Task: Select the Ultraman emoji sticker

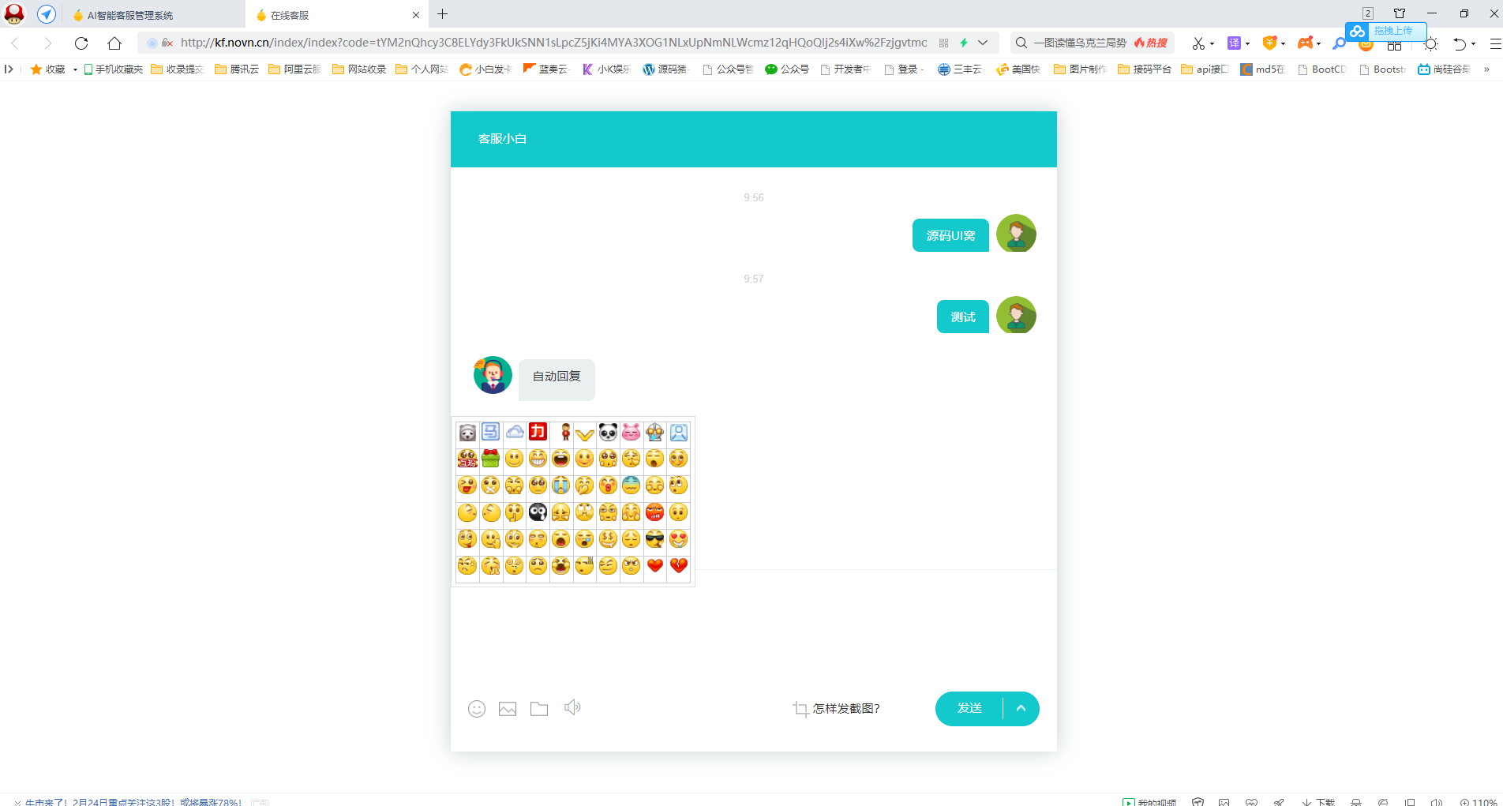Action: click(654, 433)
